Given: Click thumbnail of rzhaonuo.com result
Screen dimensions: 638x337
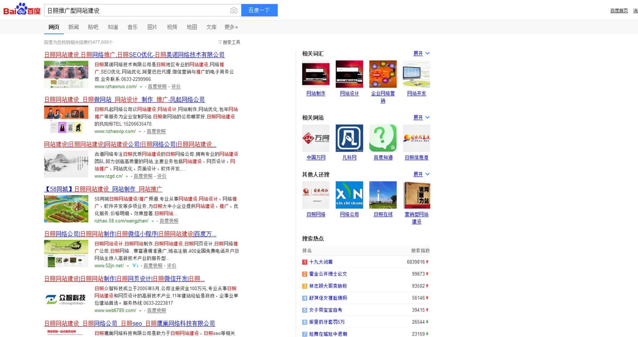Looking at the screenshot, I should click(66, 74).
